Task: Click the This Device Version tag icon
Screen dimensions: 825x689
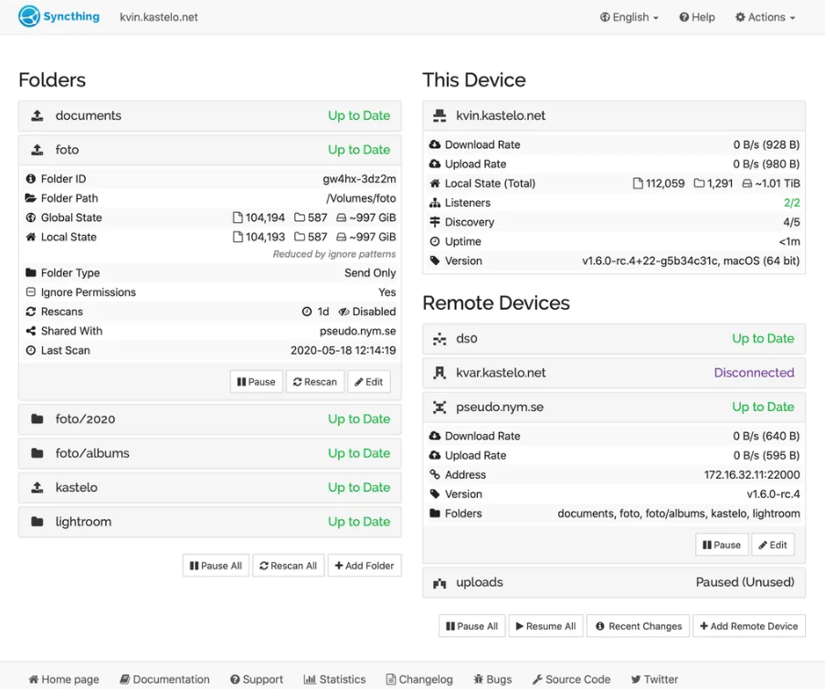Action: pyautogui.click(x=435, y=260)
